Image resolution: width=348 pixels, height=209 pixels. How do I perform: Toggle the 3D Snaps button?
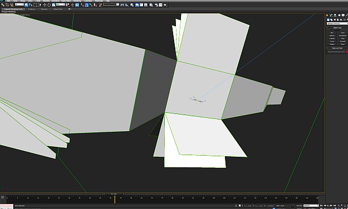[x=82, y=5]
